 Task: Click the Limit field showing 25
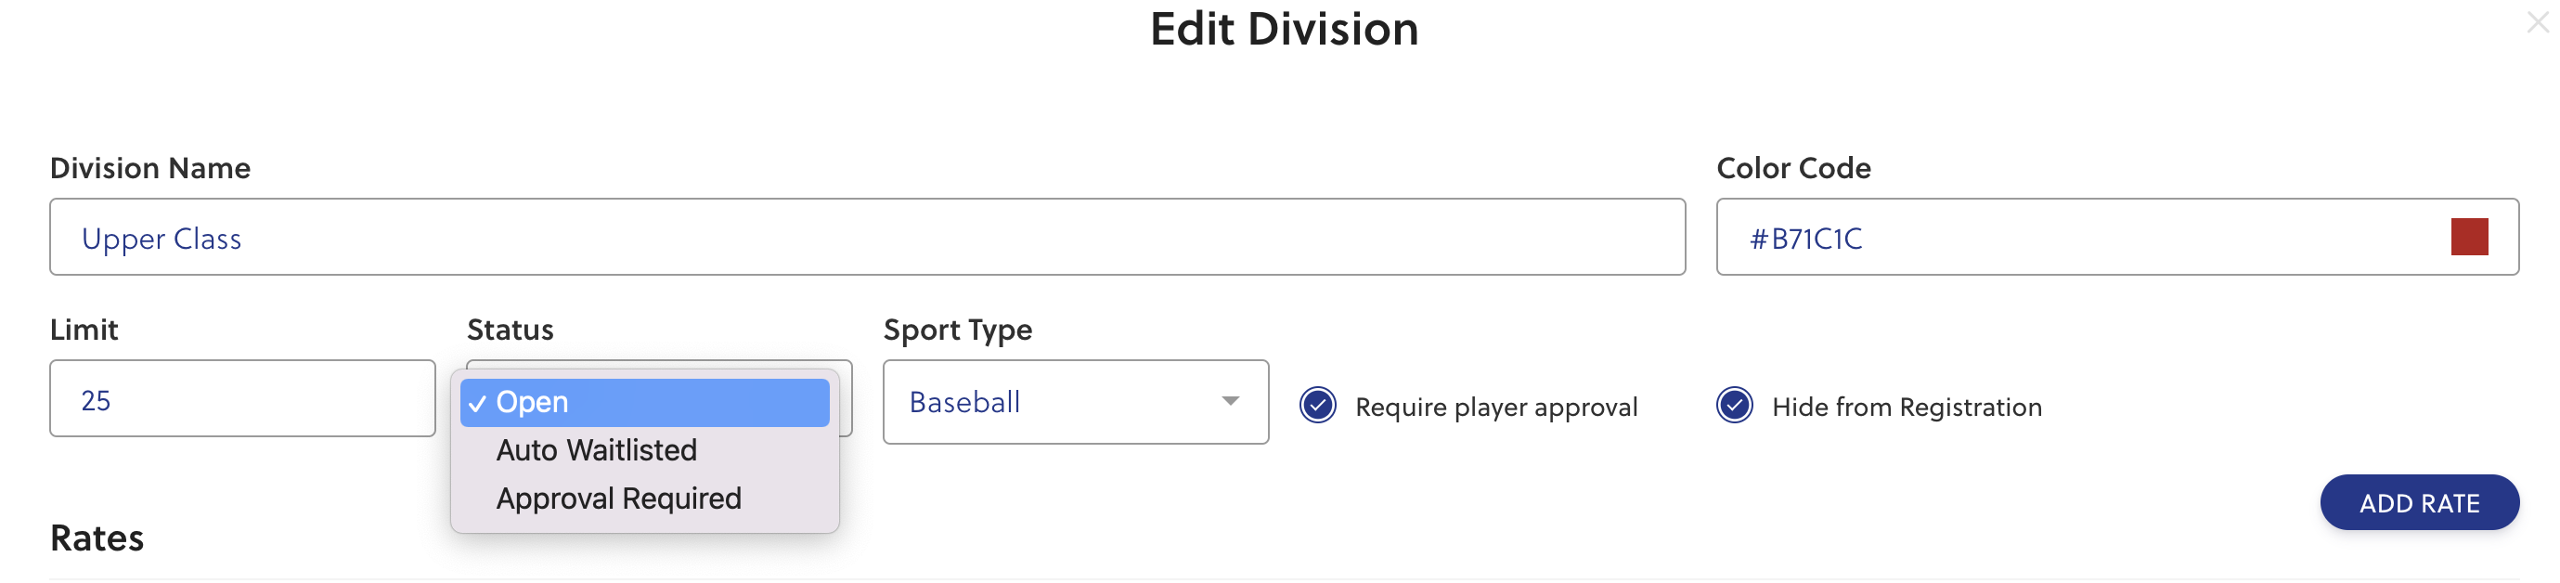point(242,399)
